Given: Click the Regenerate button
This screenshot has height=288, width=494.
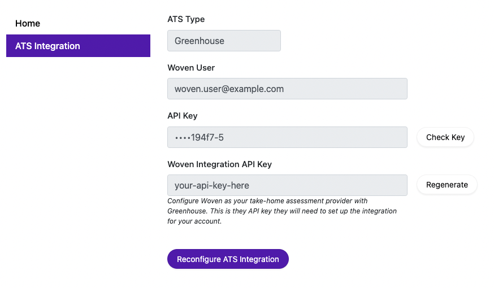Looking at the screenshot, I should pos(447,185).
